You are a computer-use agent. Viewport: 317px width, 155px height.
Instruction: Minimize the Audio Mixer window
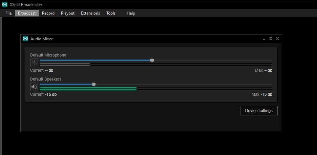tap(264, 39)
